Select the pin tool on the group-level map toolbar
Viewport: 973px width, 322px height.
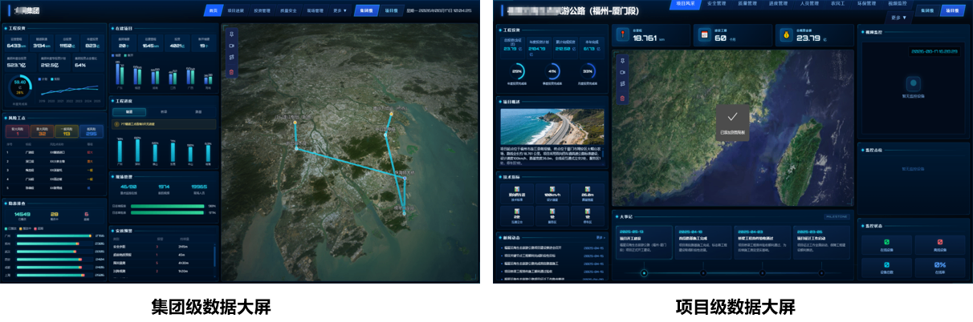pyautogui.click(x=231, y=34)
